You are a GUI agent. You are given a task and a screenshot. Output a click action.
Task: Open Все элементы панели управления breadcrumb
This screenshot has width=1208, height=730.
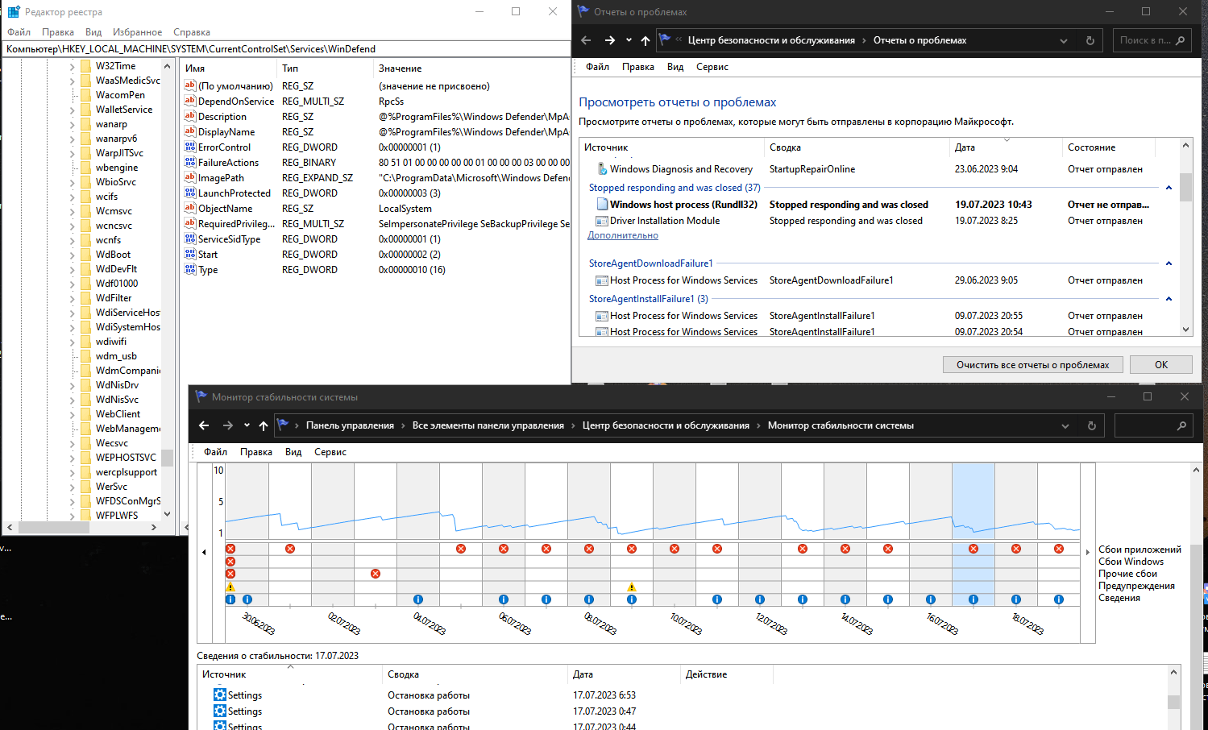(x=488, y=425)
